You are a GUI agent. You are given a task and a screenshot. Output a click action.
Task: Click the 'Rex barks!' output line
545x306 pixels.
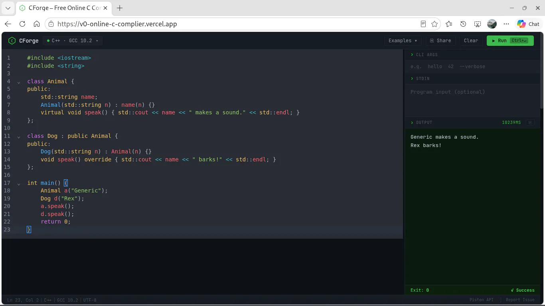tap(426, 145)
